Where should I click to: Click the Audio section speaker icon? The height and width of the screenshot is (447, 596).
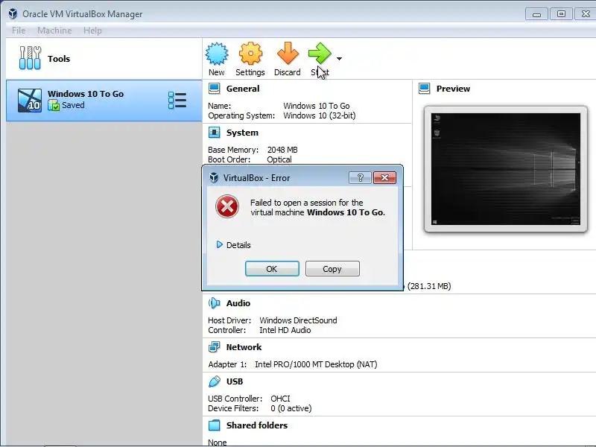tap(215, 303)
